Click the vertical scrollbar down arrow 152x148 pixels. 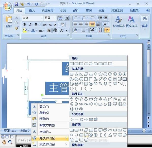click(x=149, y=114)
